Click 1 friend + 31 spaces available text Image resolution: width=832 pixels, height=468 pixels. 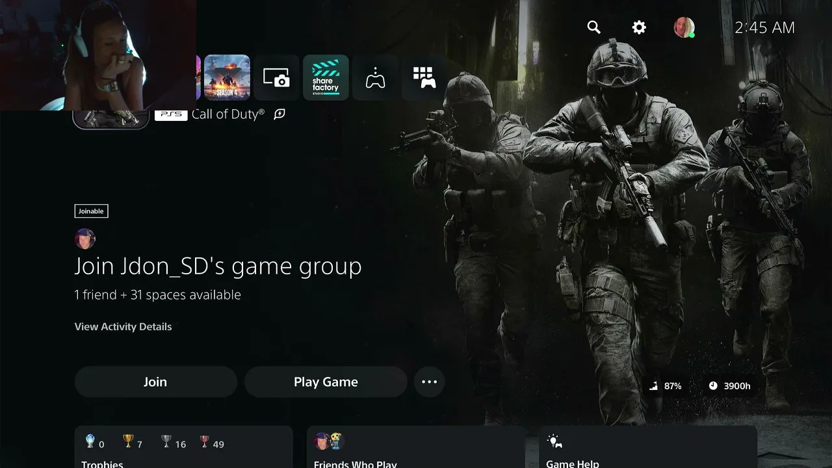tap(157, 294)
